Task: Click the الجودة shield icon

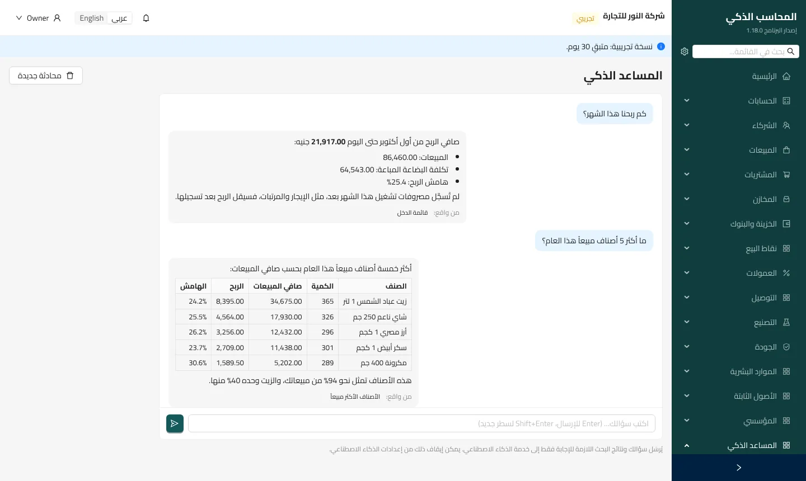Action: coord(786,347)
